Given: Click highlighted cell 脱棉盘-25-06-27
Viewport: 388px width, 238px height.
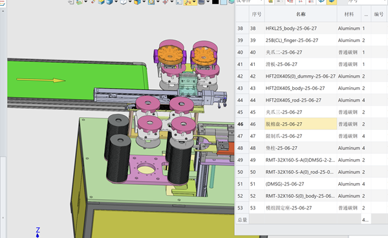Looking at the screenshot, I should (x=301, y=124).
